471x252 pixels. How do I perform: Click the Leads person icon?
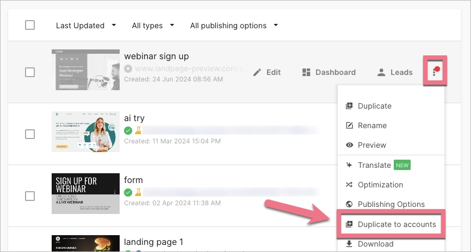click(381, 72)
